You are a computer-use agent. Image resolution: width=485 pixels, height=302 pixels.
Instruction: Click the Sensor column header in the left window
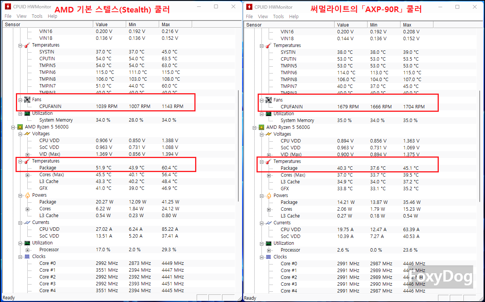(x=48, y=24)
